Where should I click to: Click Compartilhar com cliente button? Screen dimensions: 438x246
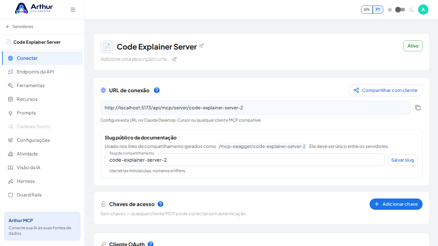(x=386, y=90)
